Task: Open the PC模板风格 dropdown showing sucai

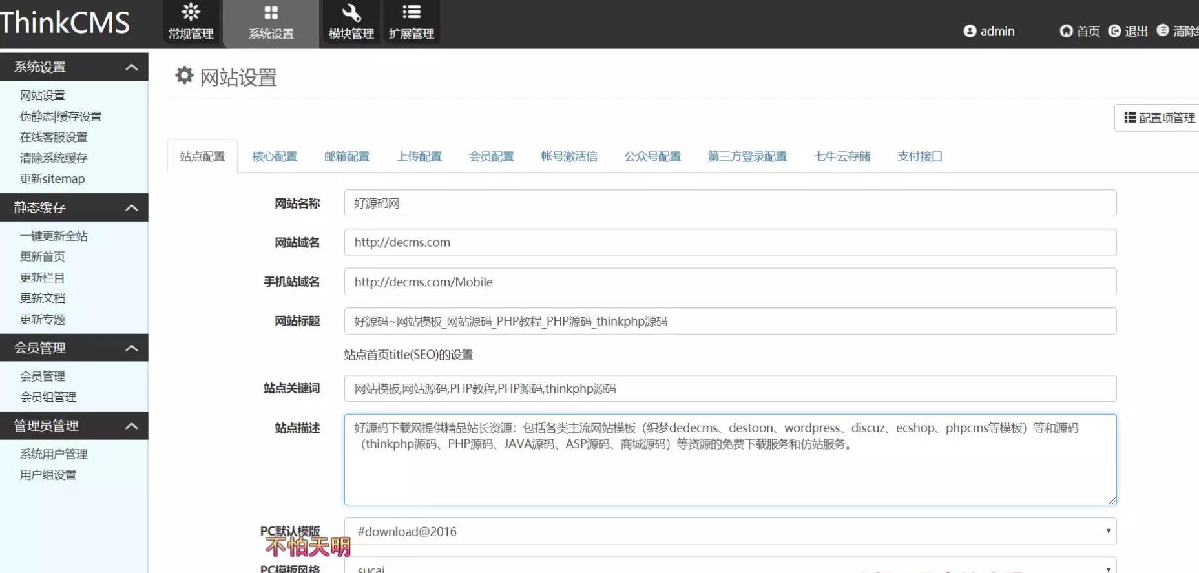Action: coord(730,565)
